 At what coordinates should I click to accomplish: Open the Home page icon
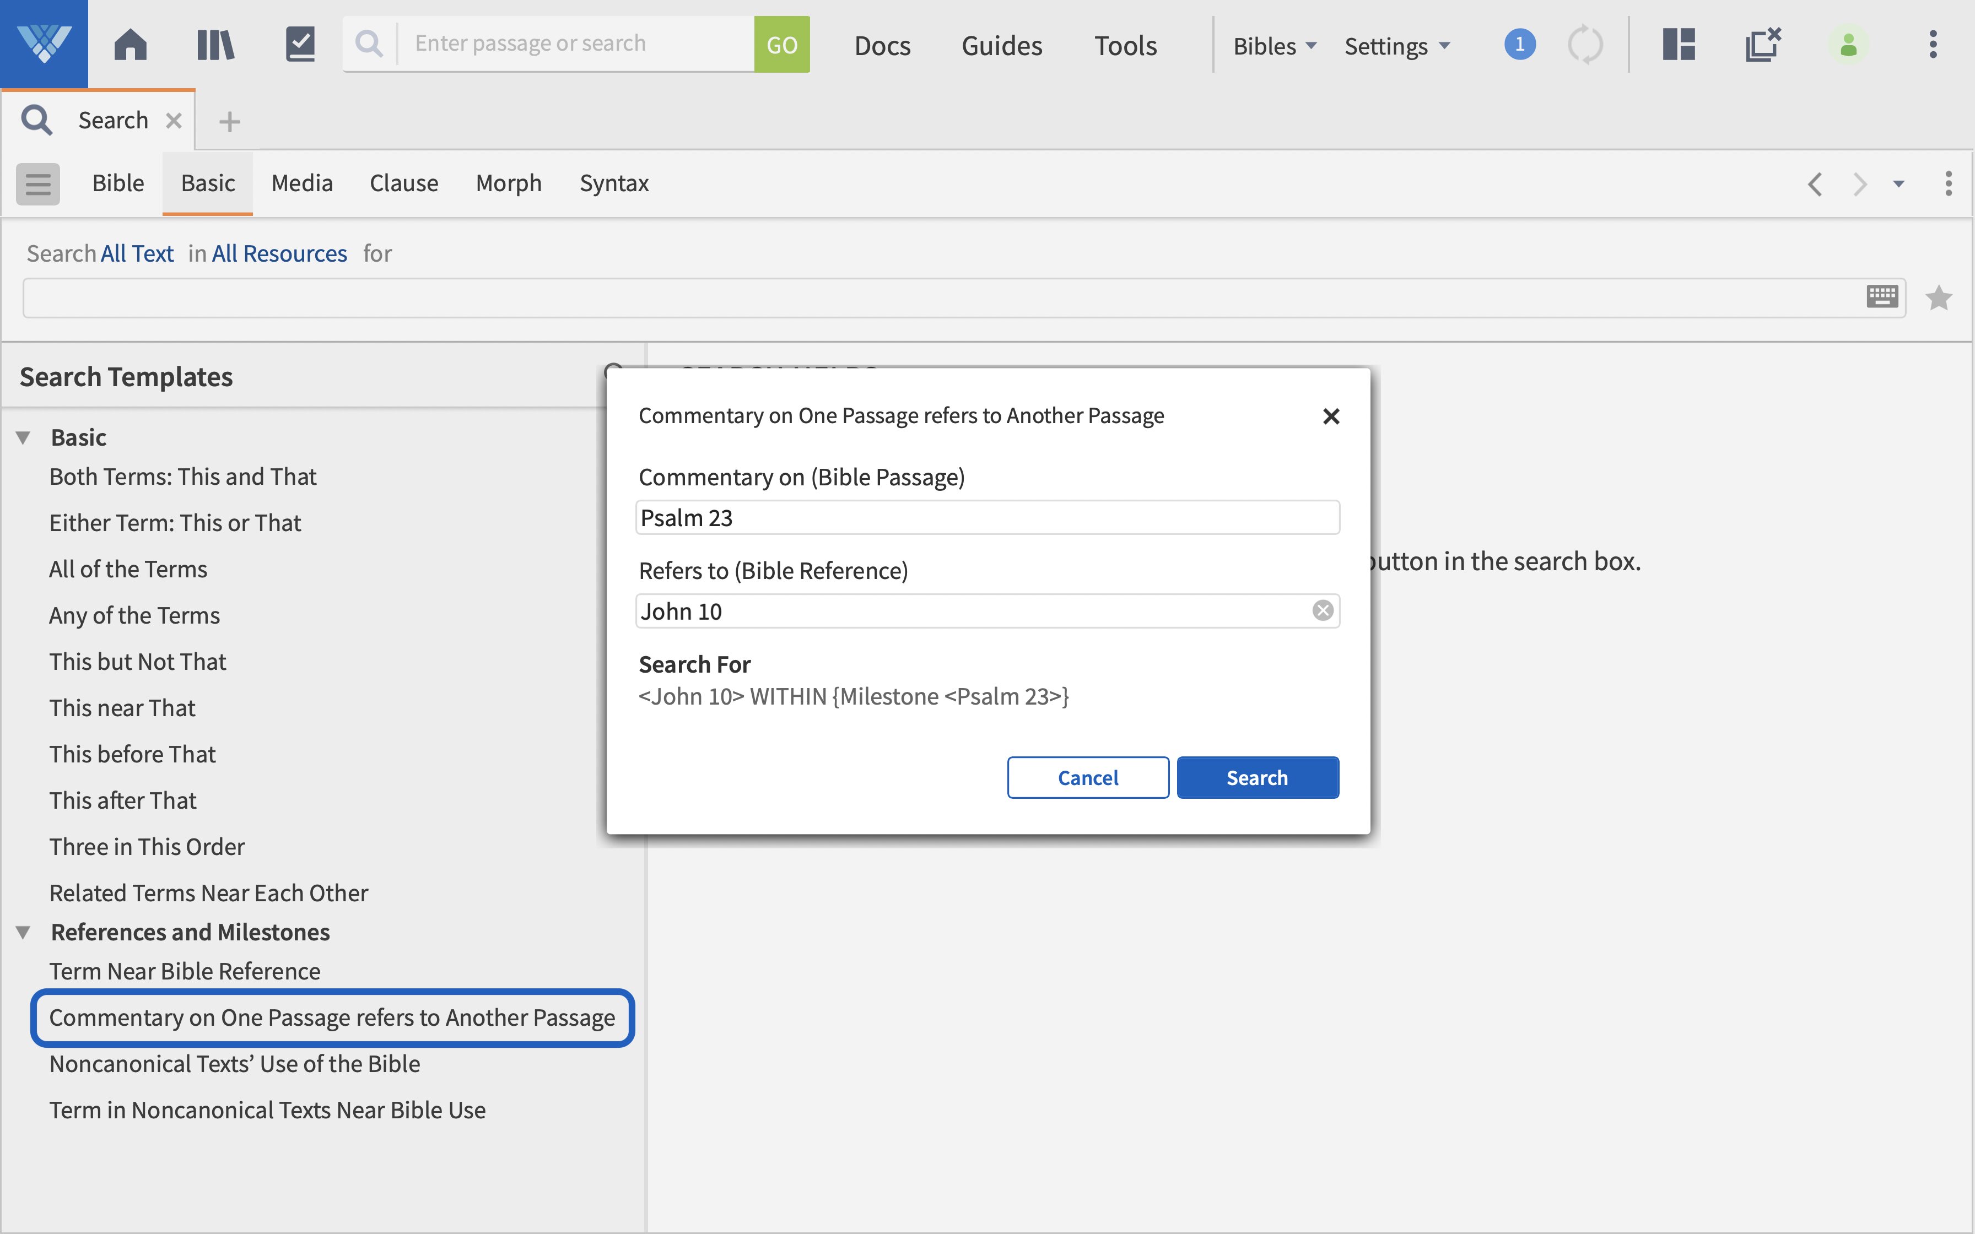tap(131, 44)
